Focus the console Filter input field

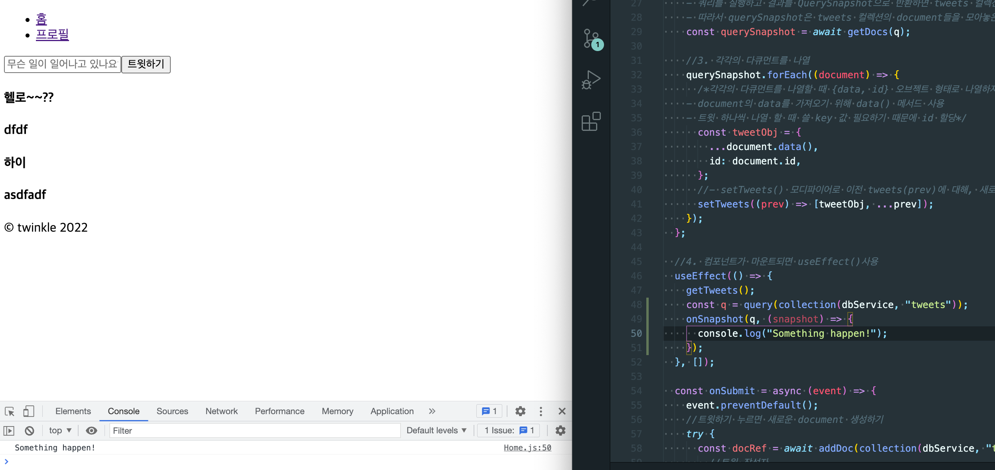click(x=255, y=431)
